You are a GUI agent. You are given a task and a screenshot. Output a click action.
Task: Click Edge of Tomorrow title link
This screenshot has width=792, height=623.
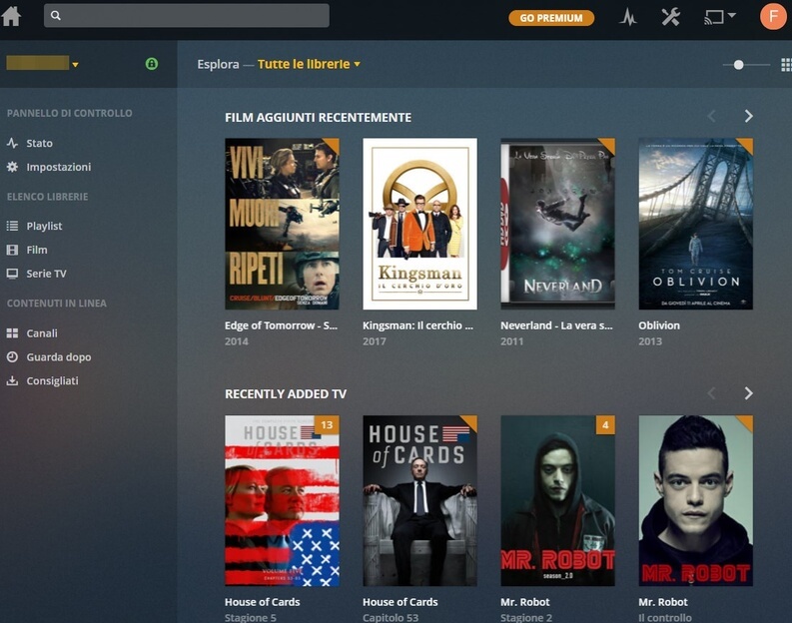click(x=281, y=325)
